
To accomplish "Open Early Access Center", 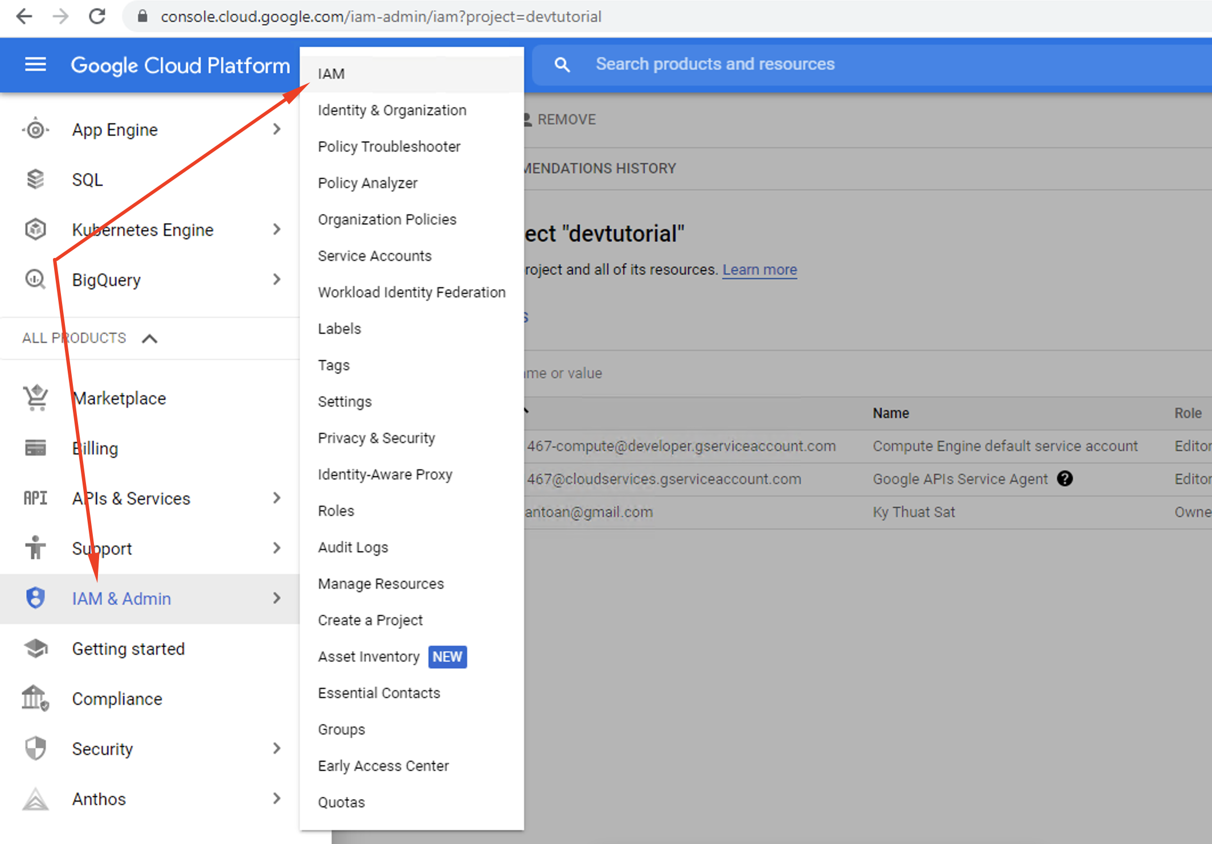I will pyautogui.click(x=412, y=766).
